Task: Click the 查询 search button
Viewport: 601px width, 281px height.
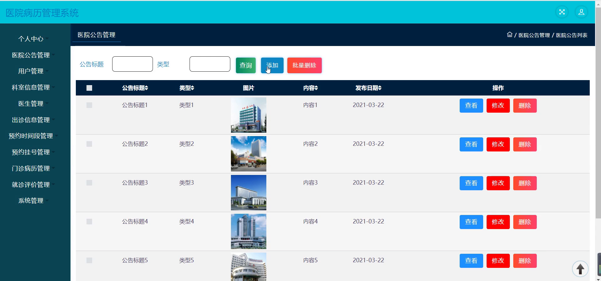Action: [246, 65]
